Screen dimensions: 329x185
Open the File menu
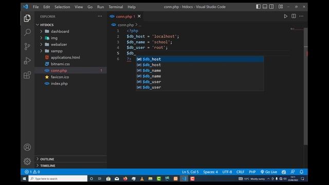35,7
